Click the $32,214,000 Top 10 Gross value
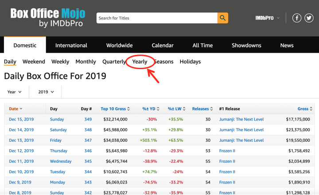This screenshot has width=319, height=195. tap(115, 119)
